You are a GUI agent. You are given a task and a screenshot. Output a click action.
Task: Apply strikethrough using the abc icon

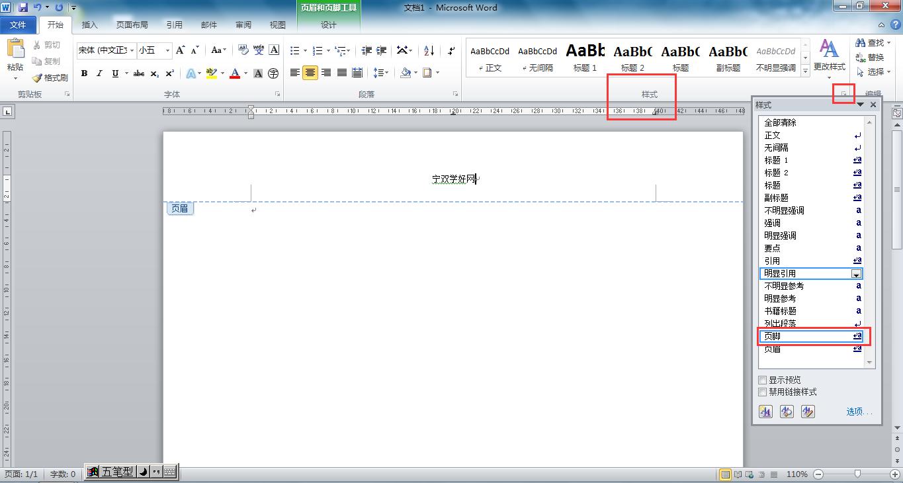coord(139,73)
